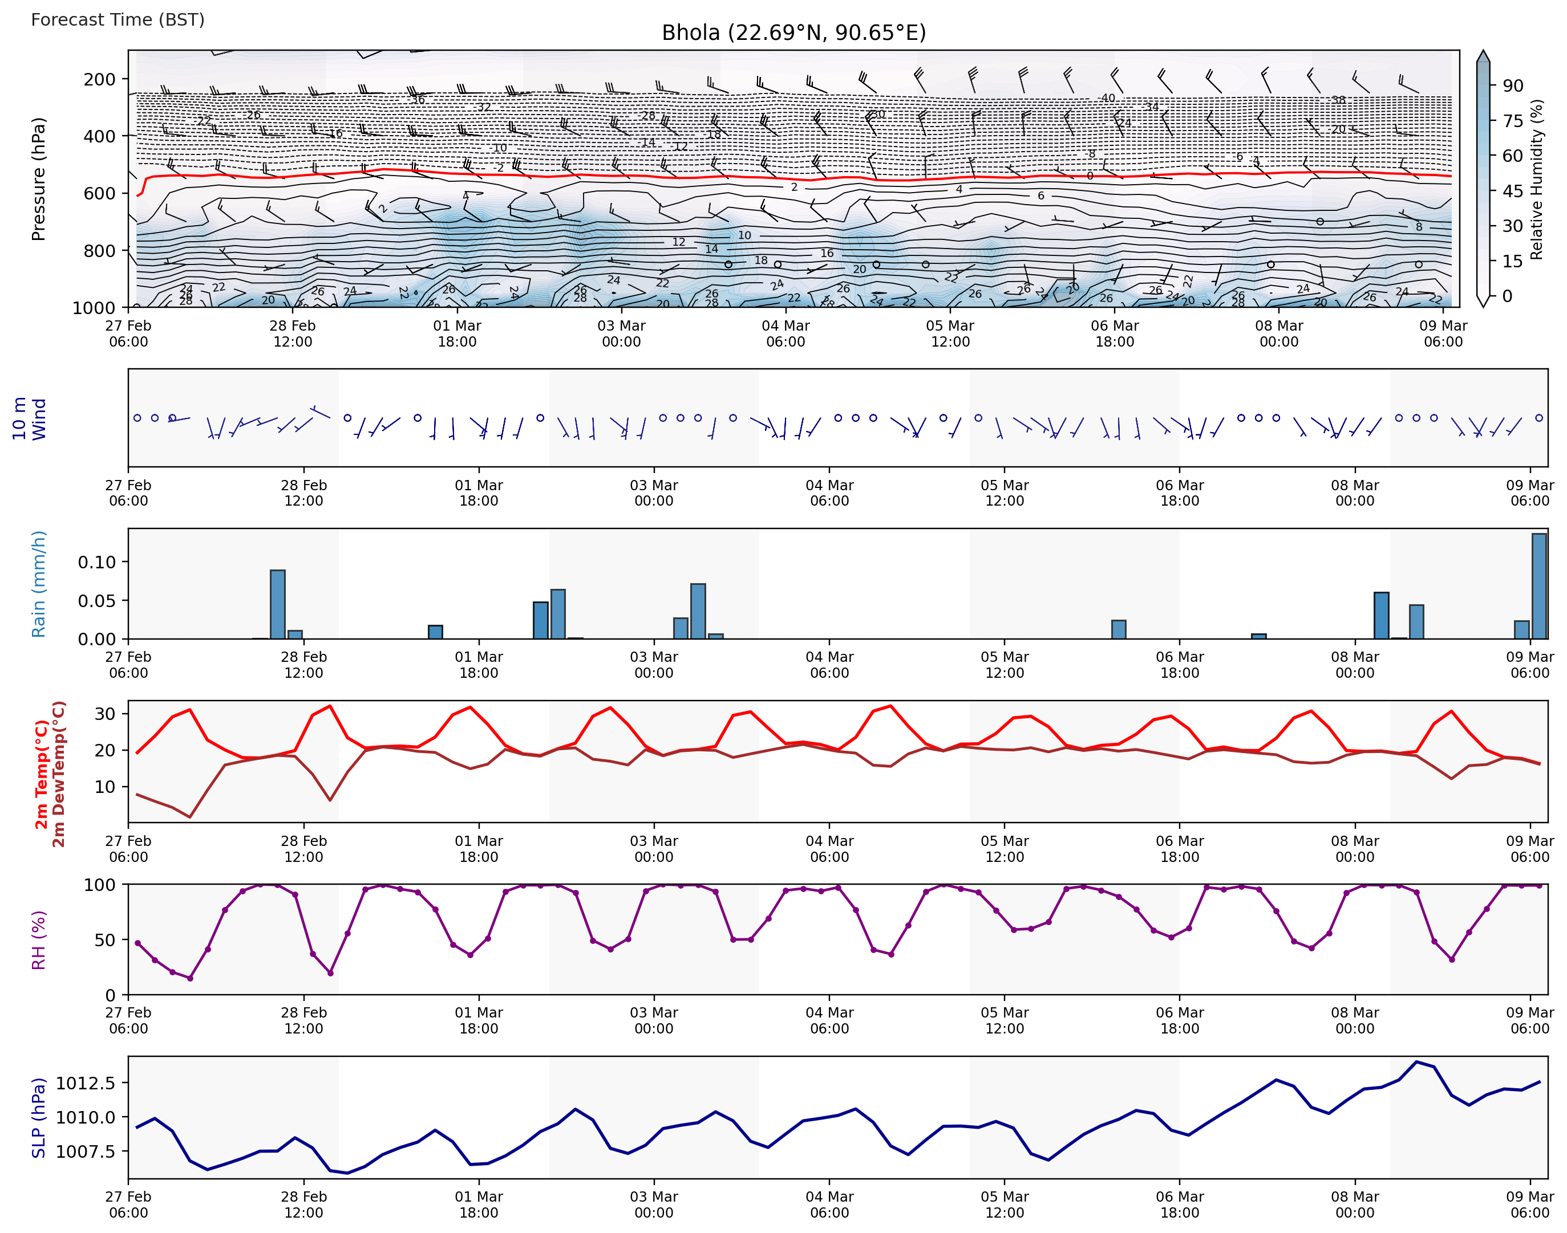Click the tallest rain bar at far right
The height and width of the screenshot is (1233, 1567).
click(1539, 586)
